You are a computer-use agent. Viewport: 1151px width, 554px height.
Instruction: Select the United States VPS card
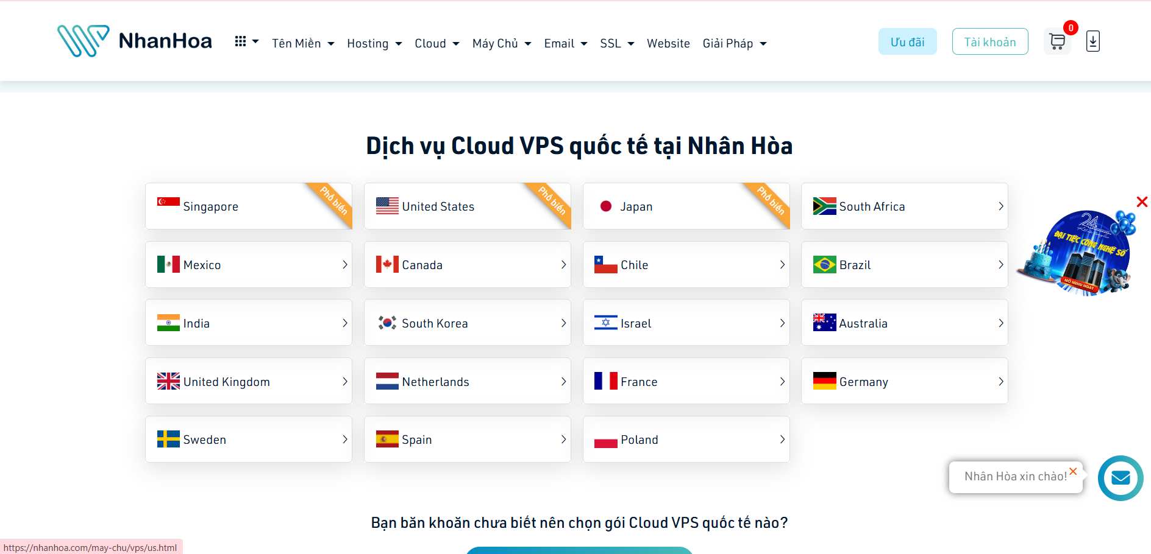coord(467,206)
